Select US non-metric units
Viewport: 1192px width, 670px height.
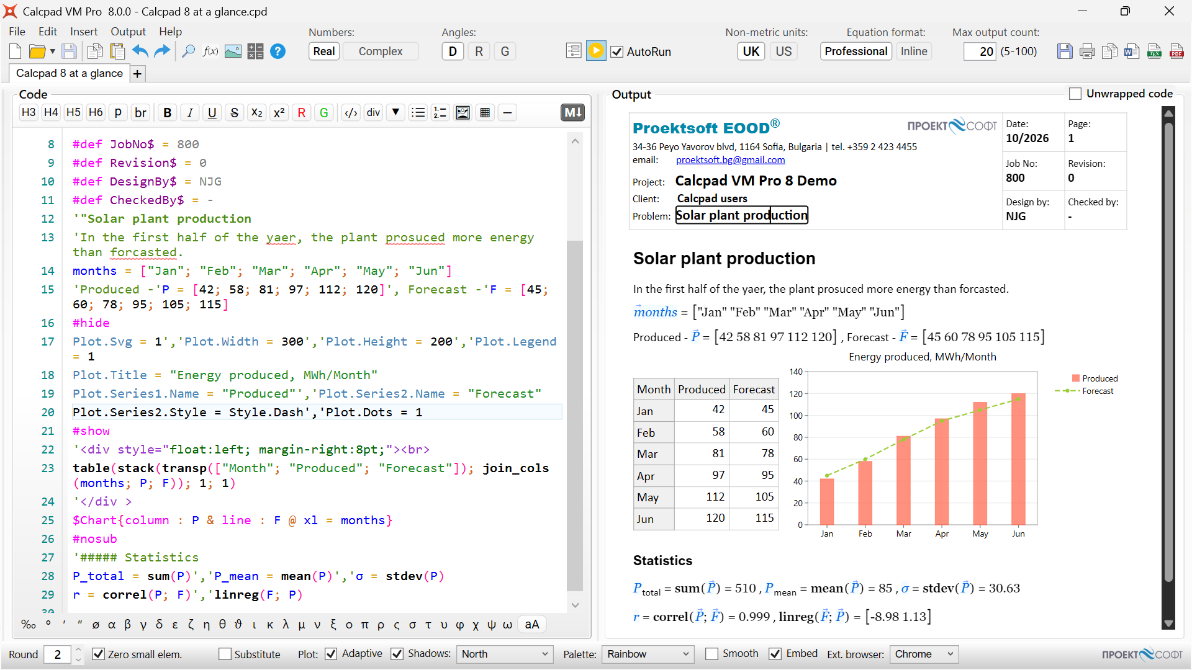[783, 51]
